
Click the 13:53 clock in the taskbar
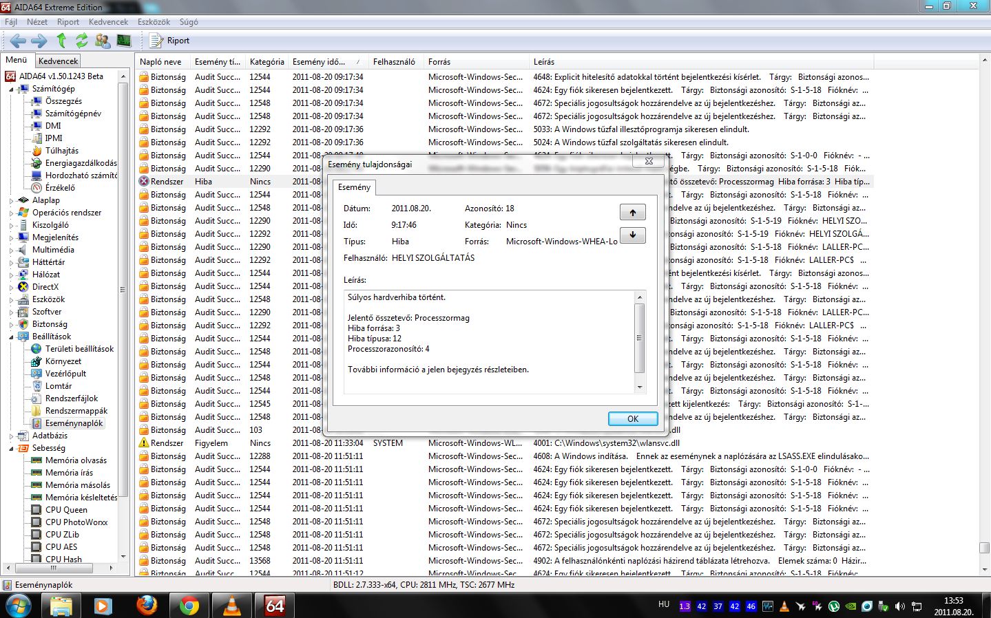tap(953, 601)
